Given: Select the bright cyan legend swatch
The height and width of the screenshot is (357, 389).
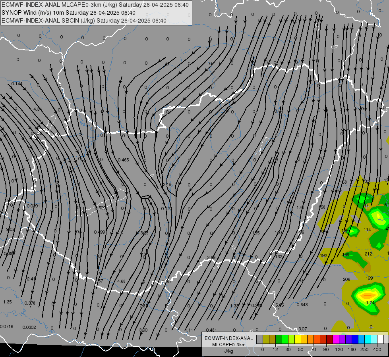Looking at the screenshot, I should [368, 339].
